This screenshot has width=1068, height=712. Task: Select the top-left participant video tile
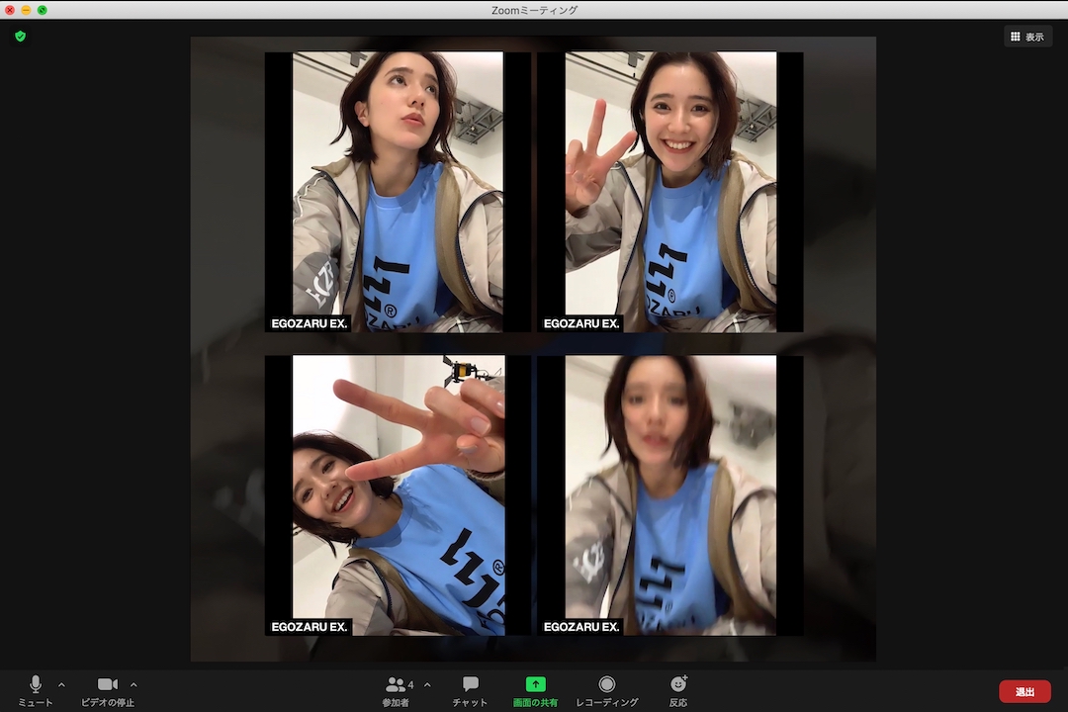pos(398,192)
